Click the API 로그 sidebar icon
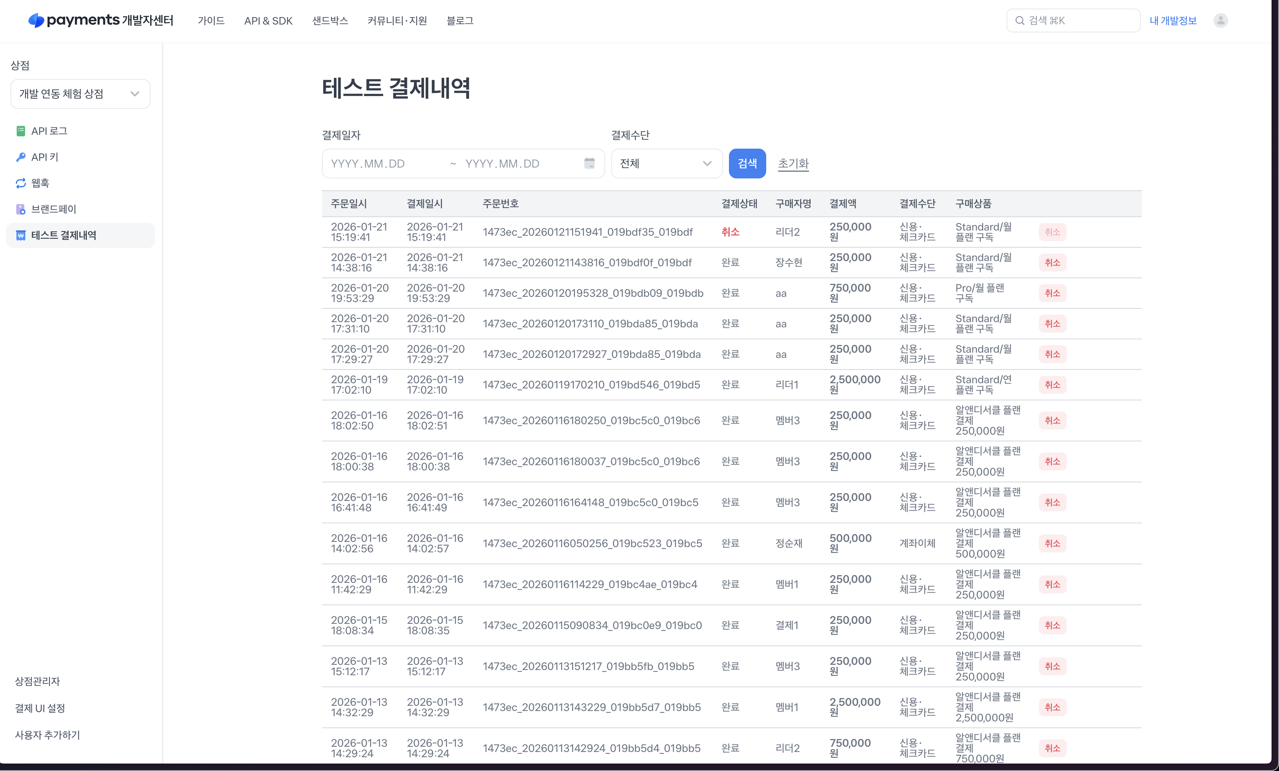This screenshot has width=1279, height=771. [21, 131]
